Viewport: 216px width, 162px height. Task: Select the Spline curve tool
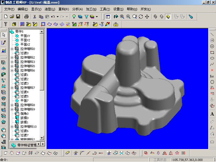click(x=212, y=64)
